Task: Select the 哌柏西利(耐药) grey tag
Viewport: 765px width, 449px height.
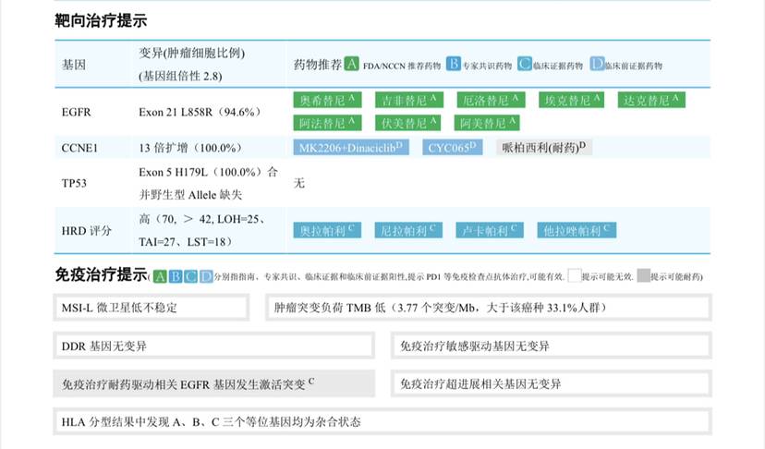Action: (x=543, y=147)
